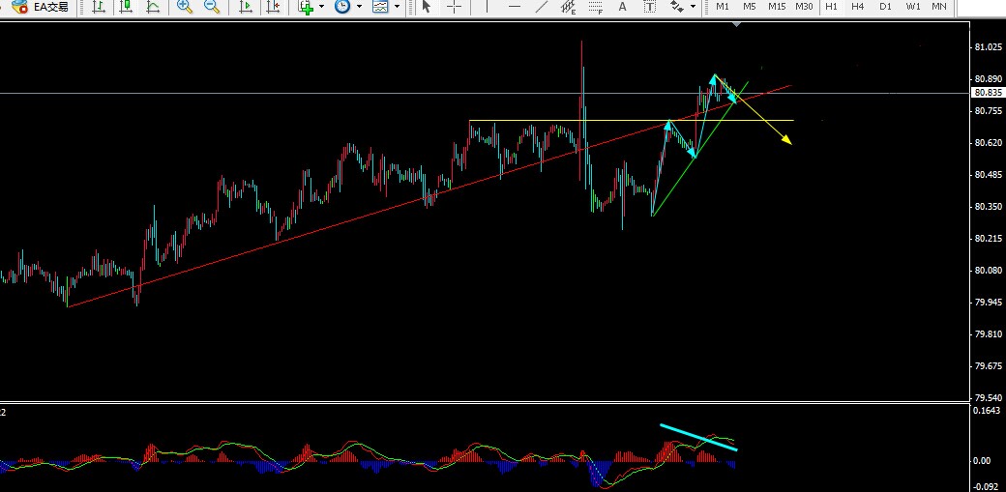Switch chart to candlesticks style
Viewport: 1006px width, 492px height.
(x=126, y=7)
